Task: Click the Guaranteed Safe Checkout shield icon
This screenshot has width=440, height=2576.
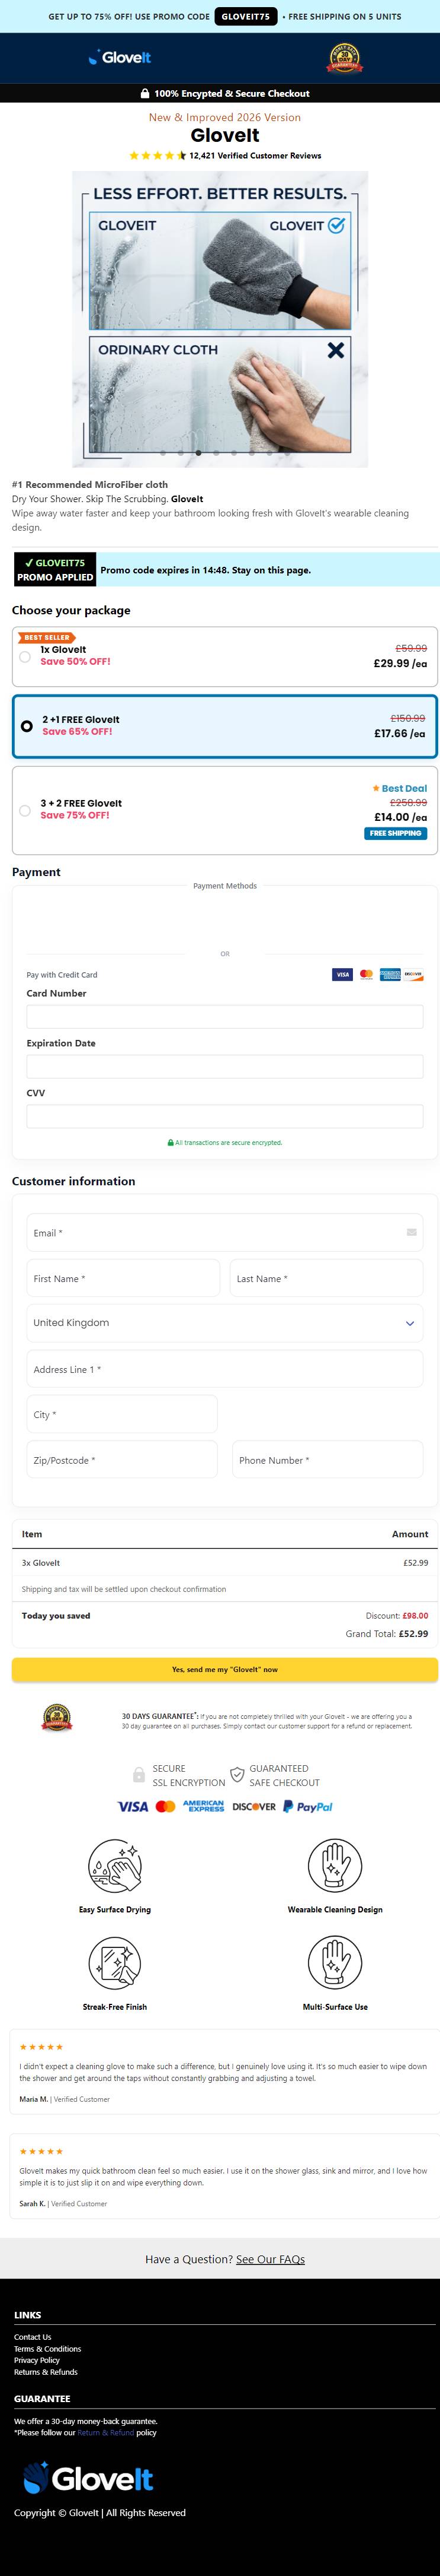Action: pyautogui.click(x=237, y=1775)
